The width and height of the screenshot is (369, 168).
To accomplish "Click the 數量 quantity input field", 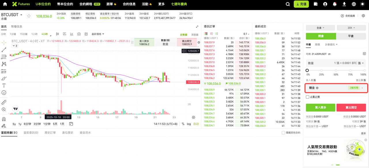I will (336, 63).
